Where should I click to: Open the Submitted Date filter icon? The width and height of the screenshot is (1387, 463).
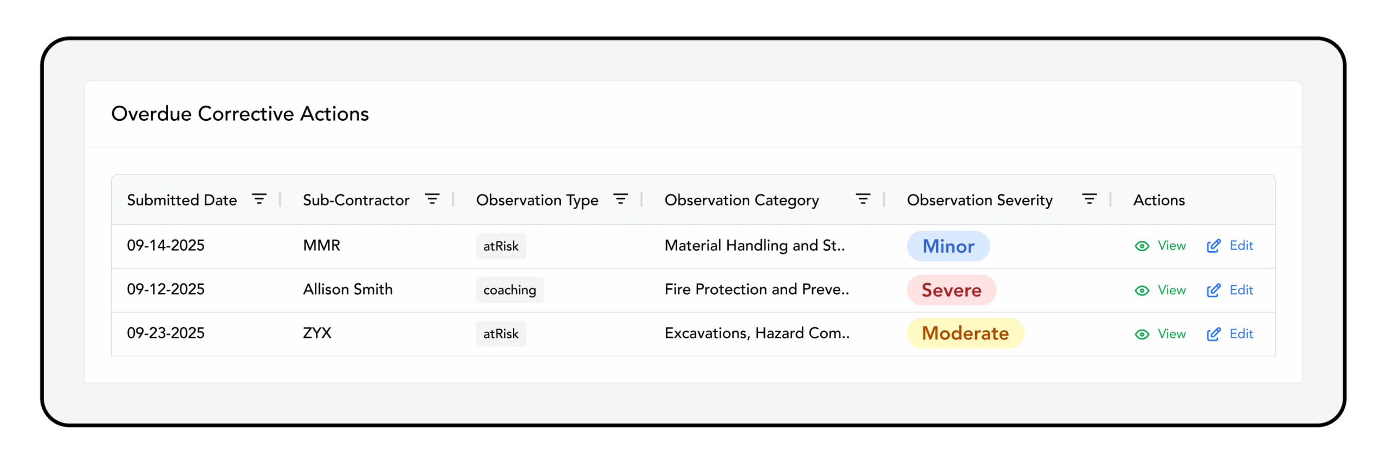pyautogui.click(x=259, y=199)
